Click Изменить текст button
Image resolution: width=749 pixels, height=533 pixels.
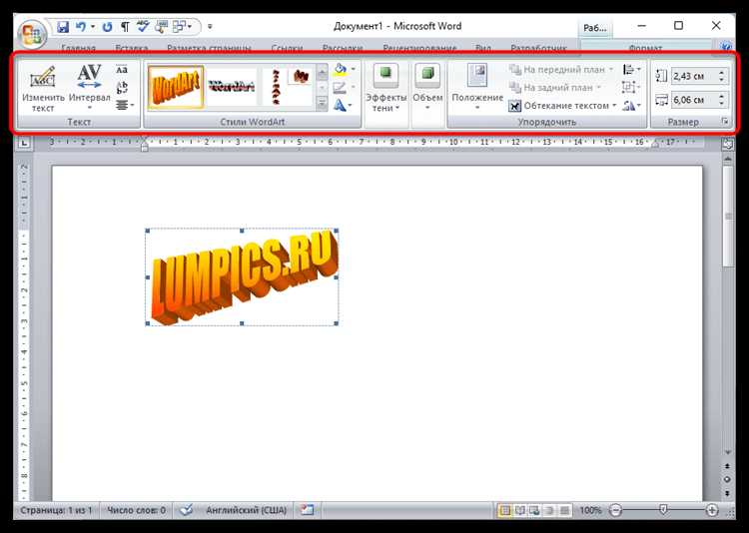pos(43,89)
